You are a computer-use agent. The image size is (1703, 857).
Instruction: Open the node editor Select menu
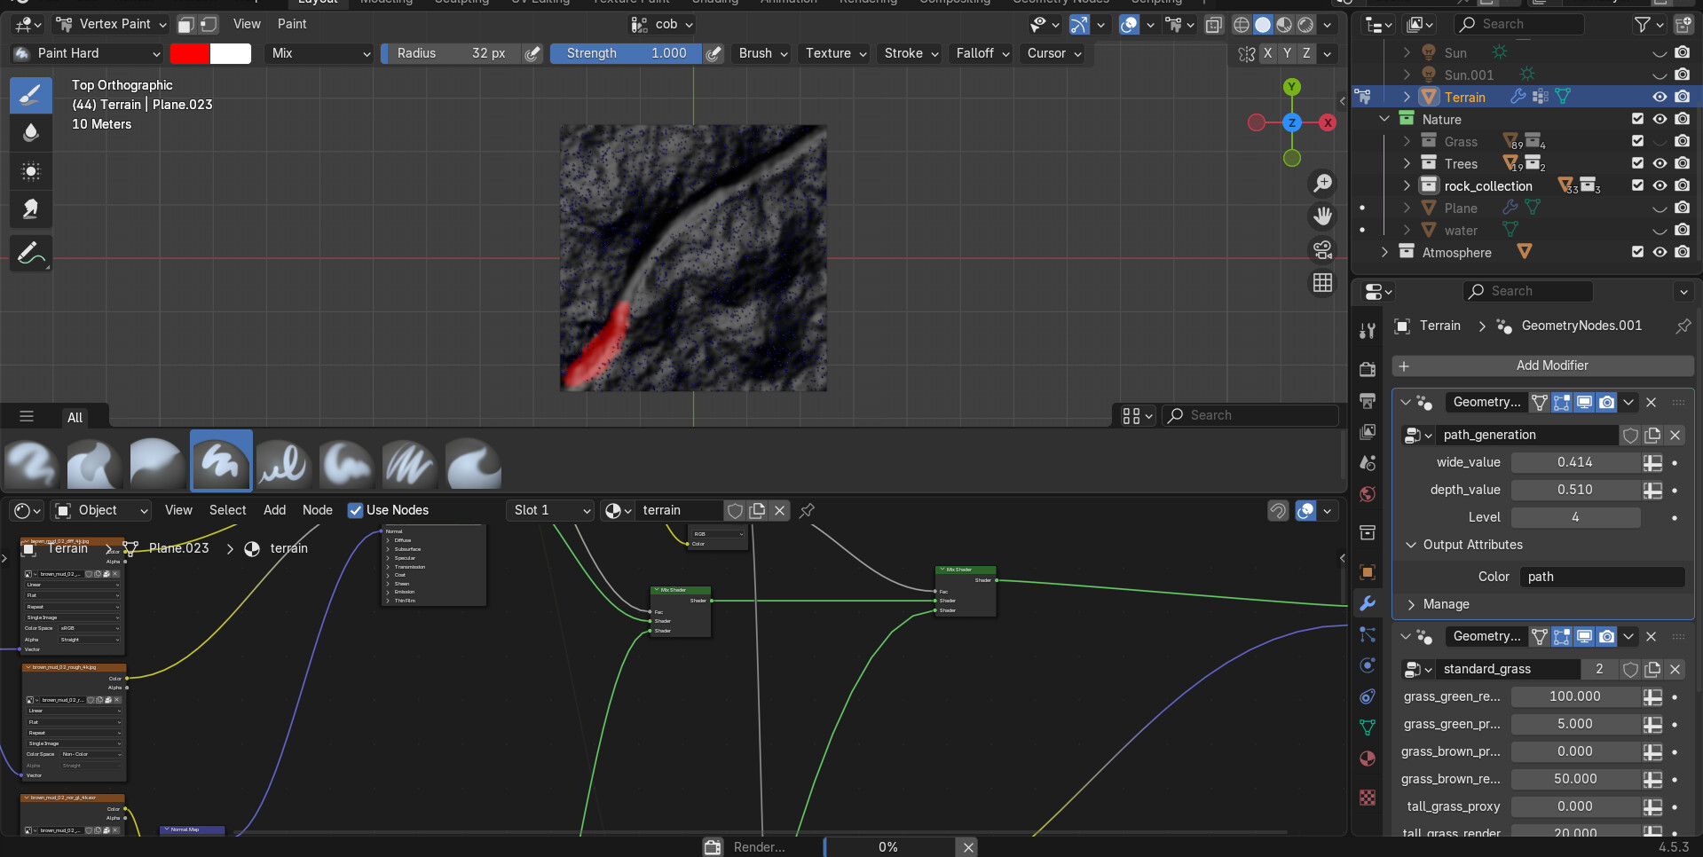228,510
